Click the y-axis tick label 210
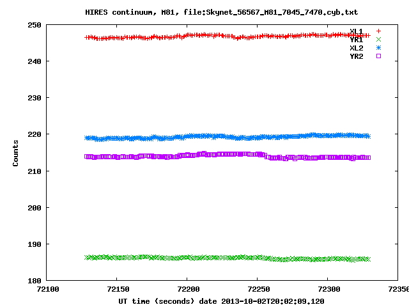Screen dimensions: 409x307 pyautogui.click(x=35, y=171)
